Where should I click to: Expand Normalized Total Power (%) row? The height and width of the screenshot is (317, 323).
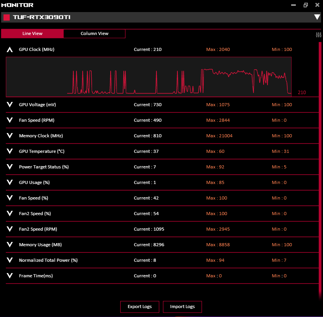tap(10, 260)
